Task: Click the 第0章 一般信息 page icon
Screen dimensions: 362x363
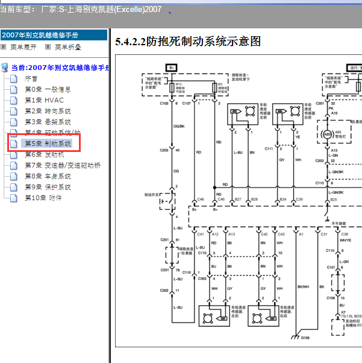Action: (x=14, y=90)
